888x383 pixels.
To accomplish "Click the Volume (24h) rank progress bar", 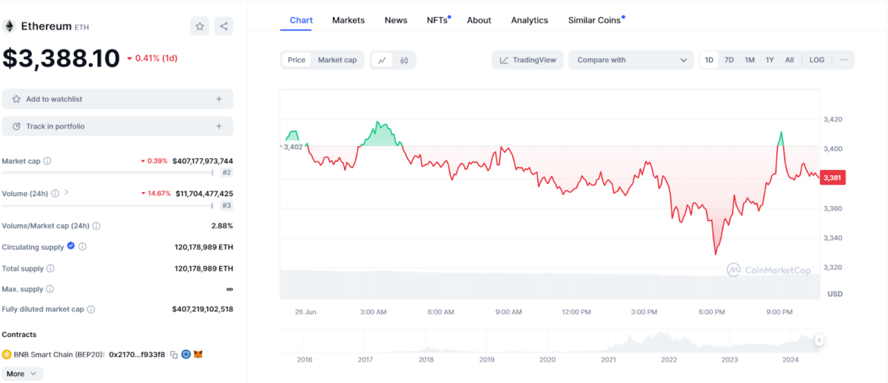I will click(x=107, y=206).
